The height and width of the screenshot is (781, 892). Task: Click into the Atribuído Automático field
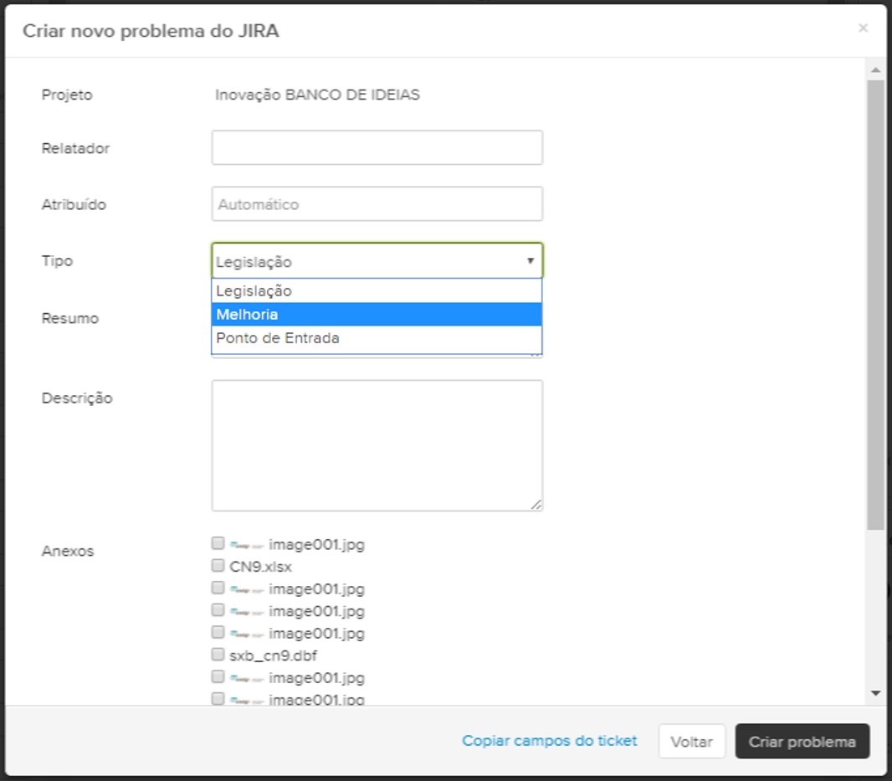377,204
